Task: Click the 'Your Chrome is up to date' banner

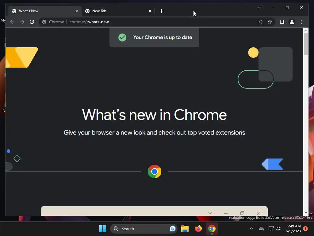Action: (154, 37)
